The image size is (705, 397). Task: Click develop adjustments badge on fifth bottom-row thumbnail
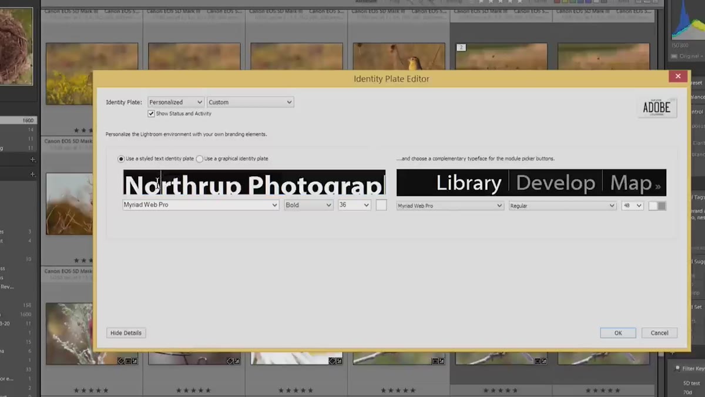(x=544, y=361)
